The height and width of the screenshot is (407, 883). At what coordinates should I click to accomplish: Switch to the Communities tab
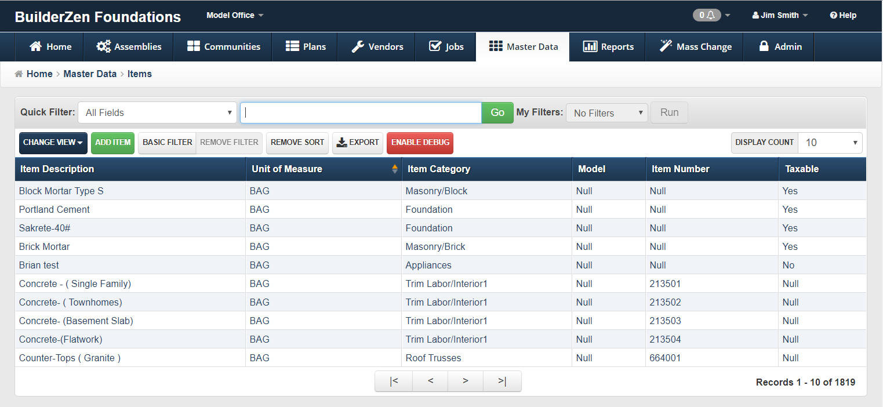[x=223, y=47]
